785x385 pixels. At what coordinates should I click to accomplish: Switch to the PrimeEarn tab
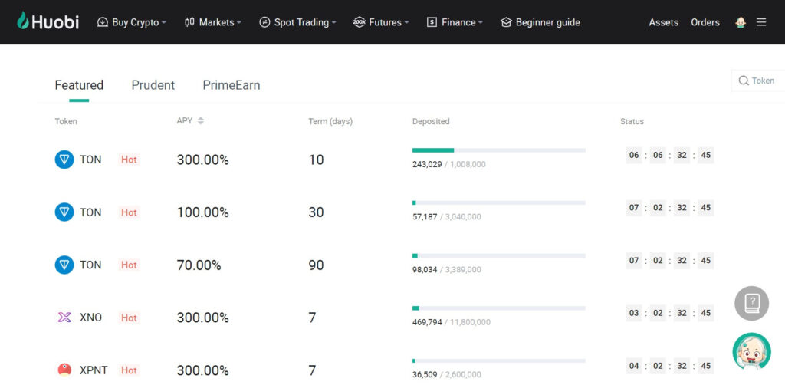[232, 85]
